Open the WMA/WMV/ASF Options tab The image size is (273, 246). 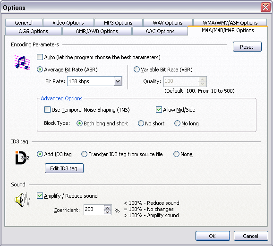pos(230,23)
